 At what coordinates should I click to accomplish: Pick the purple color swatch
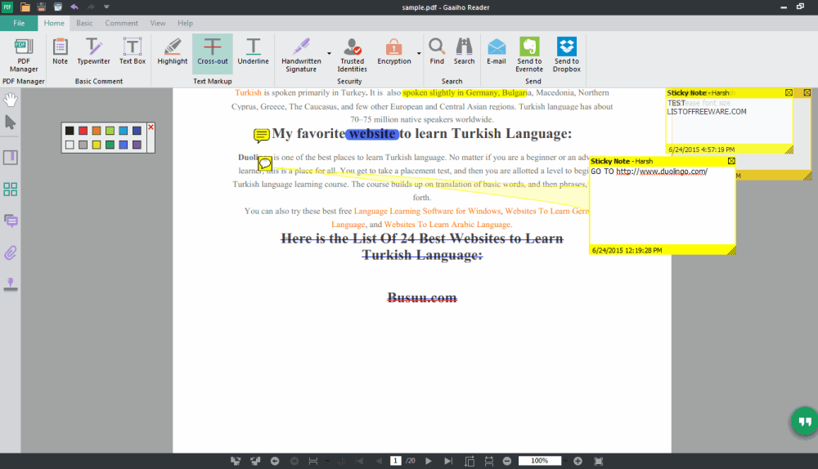point(137,145)
